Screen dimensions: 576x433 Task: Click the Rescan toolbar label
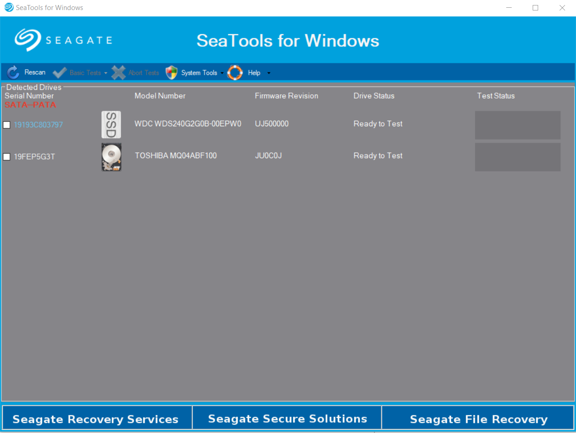point(35,72)
